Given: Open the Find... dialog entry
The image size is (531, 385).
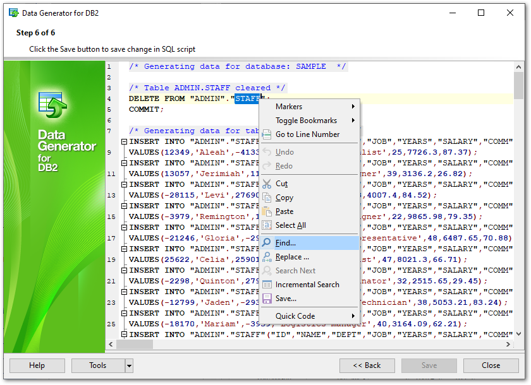Looking at the screenshot, I should 309,243.
